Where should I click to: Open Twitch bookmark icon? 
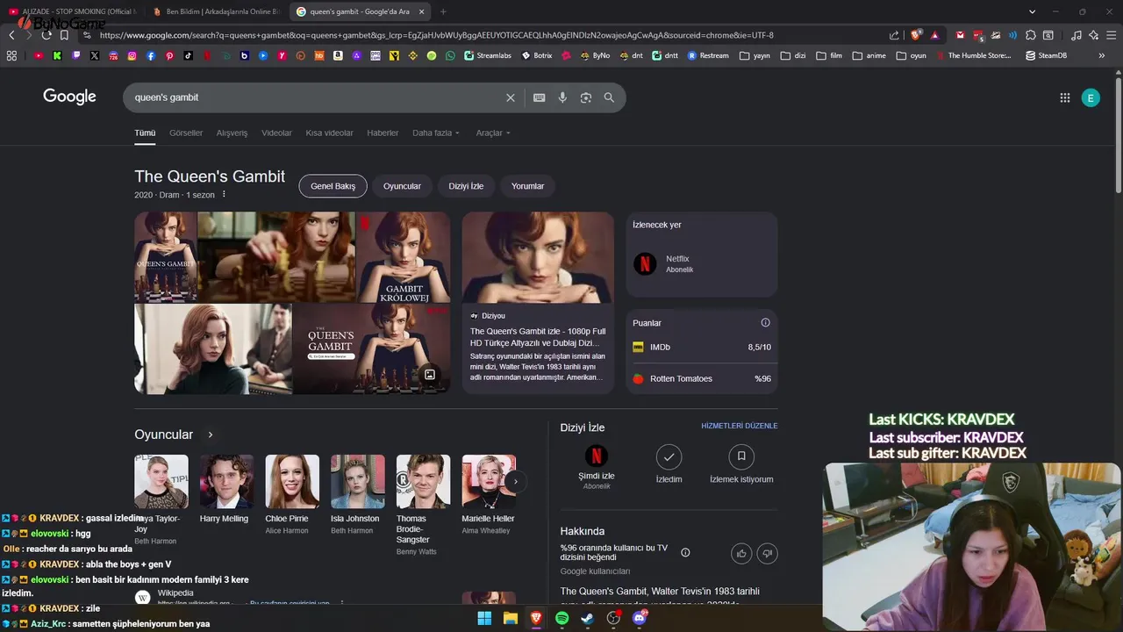(x=76, y=55)
